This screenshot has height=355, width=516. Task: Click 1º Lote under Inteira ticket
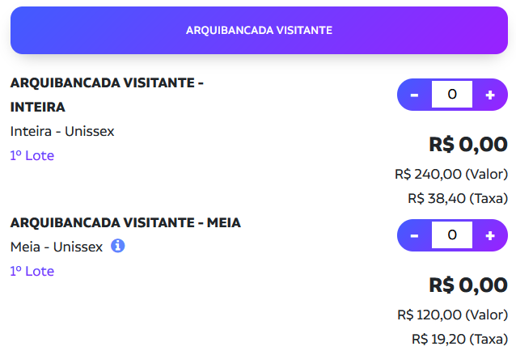[32, 155]
